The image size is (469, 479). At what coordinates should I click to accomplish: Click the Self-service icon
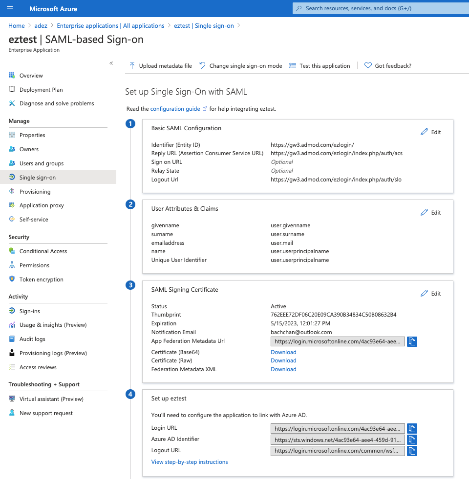pyautogui.click(x=12, y=219)
